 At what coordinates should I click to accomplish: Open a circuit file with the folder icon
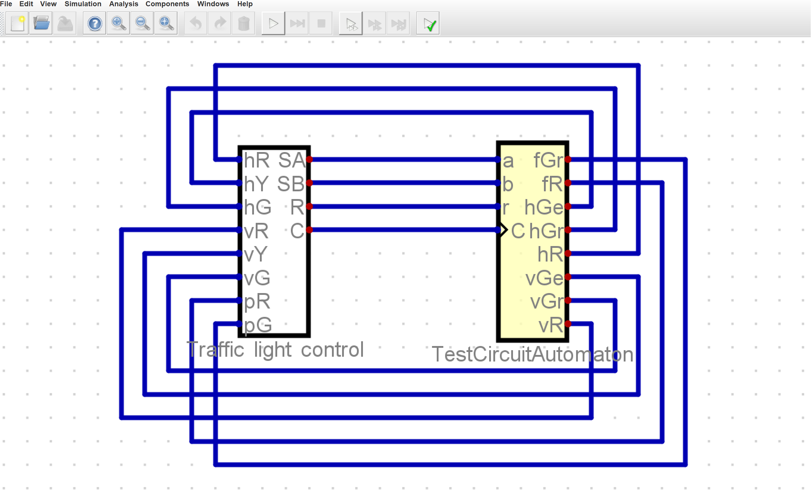pyautogui.click(x=41, y=23)
